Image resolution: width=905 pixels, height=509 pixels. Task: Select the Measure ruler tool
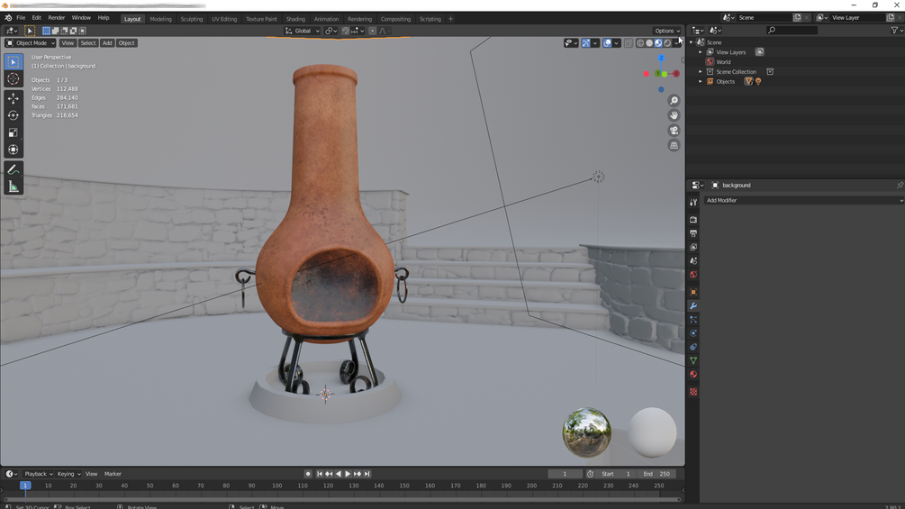[14, 186]
